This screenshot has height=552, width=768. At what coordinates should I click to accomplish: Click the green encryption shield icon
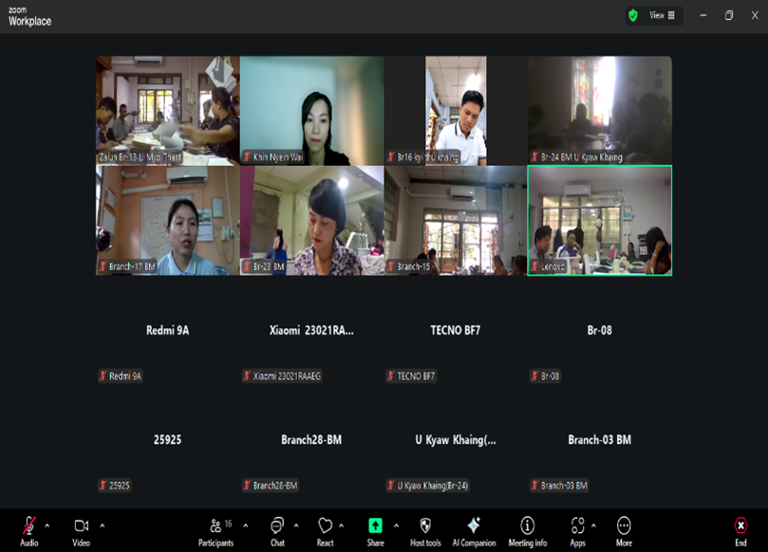[633, 15]
